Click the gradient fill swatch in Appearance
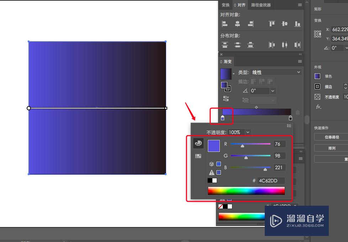The image size is (348, 242). coord(317,76)
